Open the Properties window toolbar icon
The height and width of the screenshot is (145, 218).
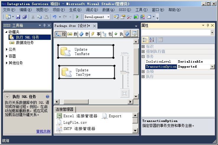(123, 17)
